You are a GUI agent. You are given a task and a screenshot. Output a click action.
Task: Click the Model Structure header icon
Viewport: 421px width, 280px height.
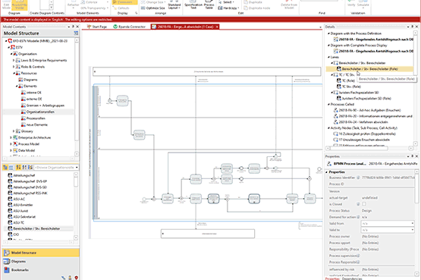coord(76,33)
